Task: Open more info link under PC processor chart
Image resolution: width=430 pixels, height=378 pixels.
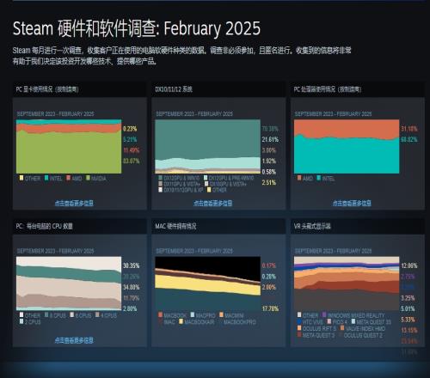Action: (352, 203)
